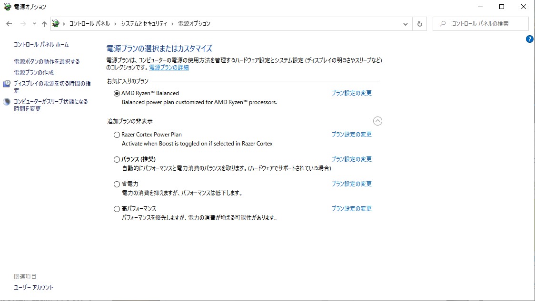This screenshot has height=301, width=535.
Task: Open プラン設定の変更 for 省電力
Action: click(x=352, y=184)
